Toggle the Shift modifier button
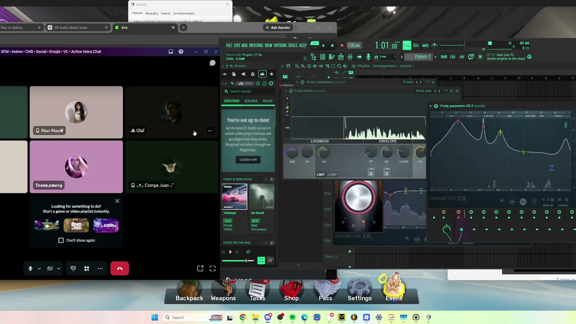Image resolution: width=576 pixels, height=324 pixels. [444, 57]
